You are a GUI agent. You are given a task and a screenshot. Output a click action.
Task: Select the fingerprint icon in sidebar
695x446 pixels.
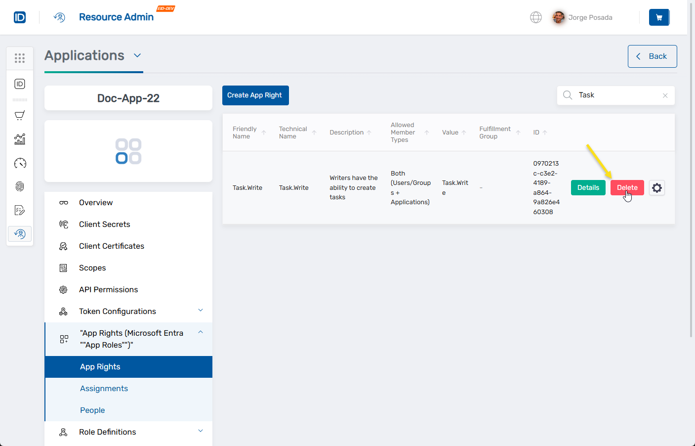[x=20, y=186]
